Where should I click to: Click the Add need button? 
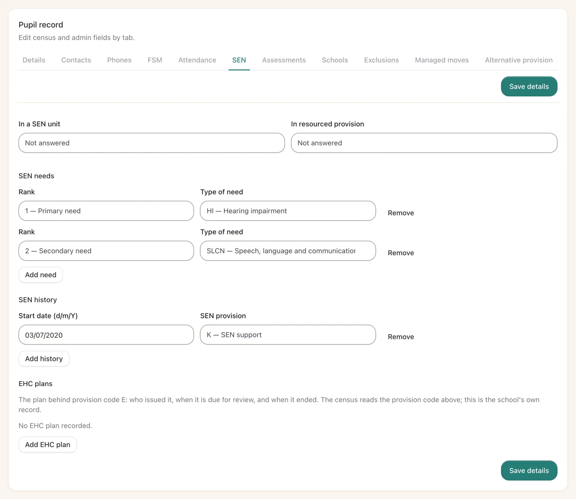[x=41, y=275]
